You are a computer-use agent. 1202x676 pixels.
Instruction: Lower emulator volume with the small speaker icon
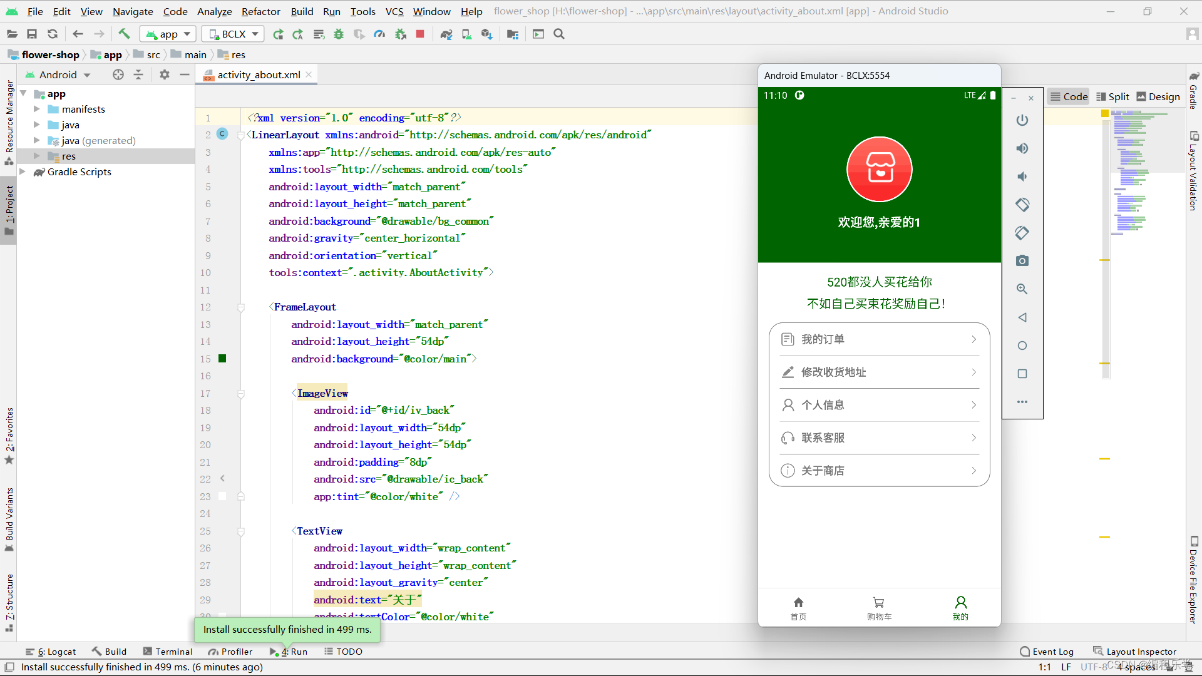click(x=1022, y=177)
